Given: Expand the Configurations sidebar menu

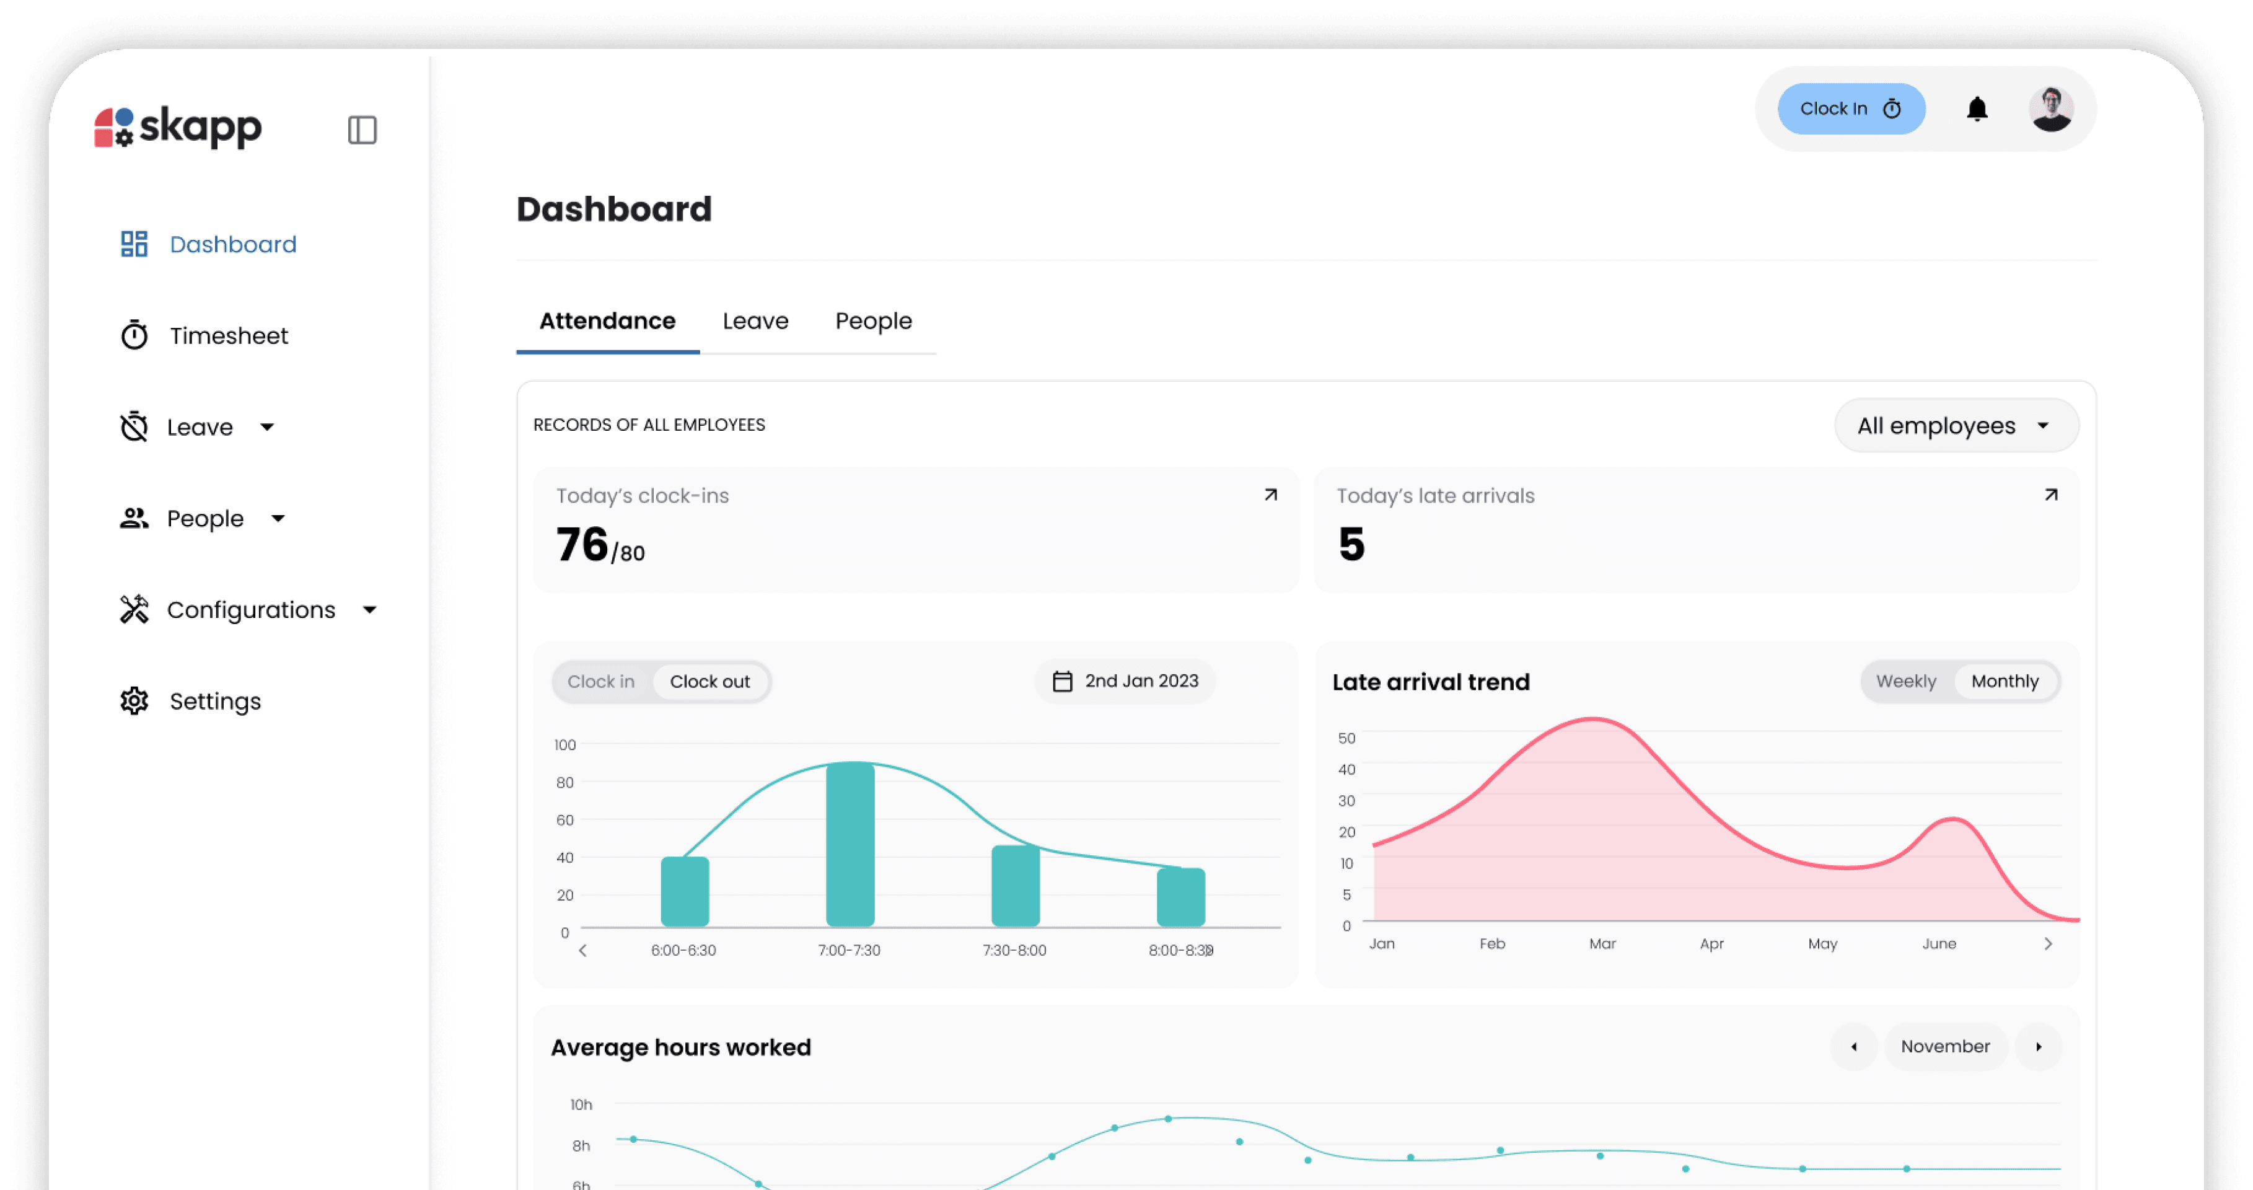Looking at the screenshot, I should (x=369, y=610).
